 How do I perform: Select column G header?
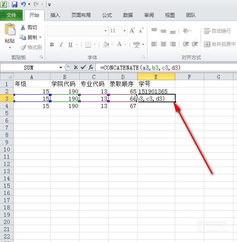pyautogui.click(x=218, y=77)
